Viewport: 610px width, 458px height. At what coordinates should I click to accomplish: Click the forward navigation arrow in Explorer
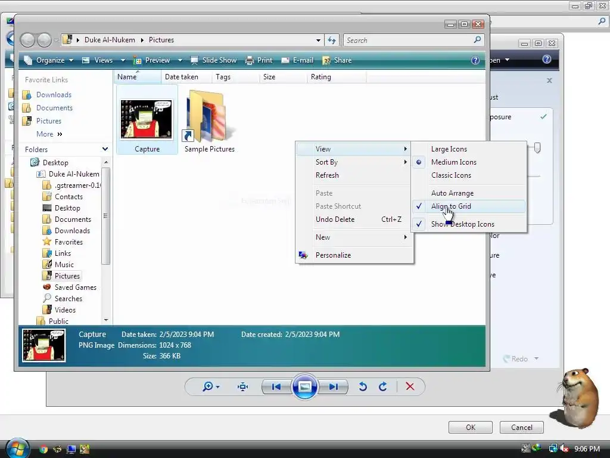(x=44, y=40)
